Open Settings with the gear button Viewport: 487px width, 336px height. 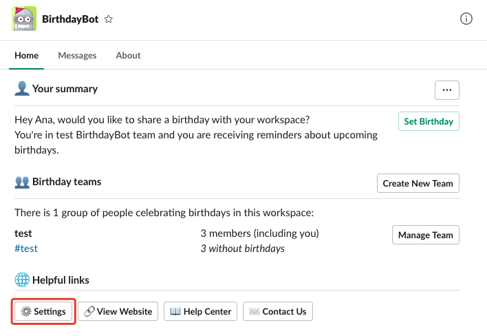click(43, 311)
